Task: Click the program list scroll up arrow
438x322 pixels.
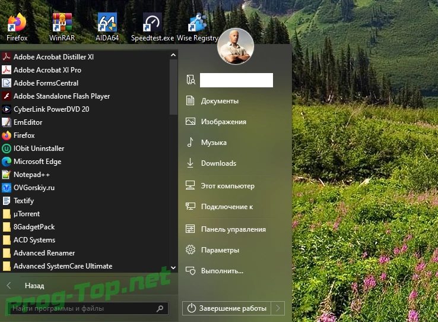Action: (173, 55)
